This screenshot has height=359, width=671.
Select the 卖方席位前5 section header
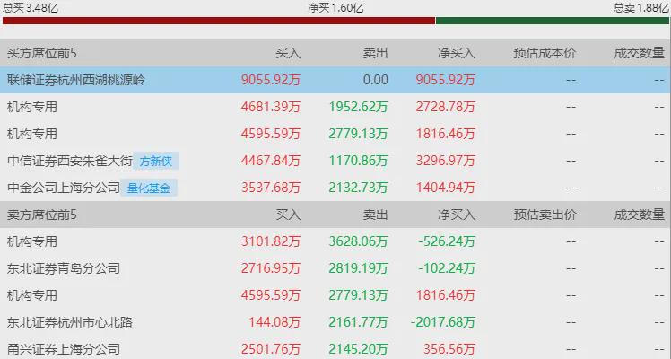click(42, 215)
